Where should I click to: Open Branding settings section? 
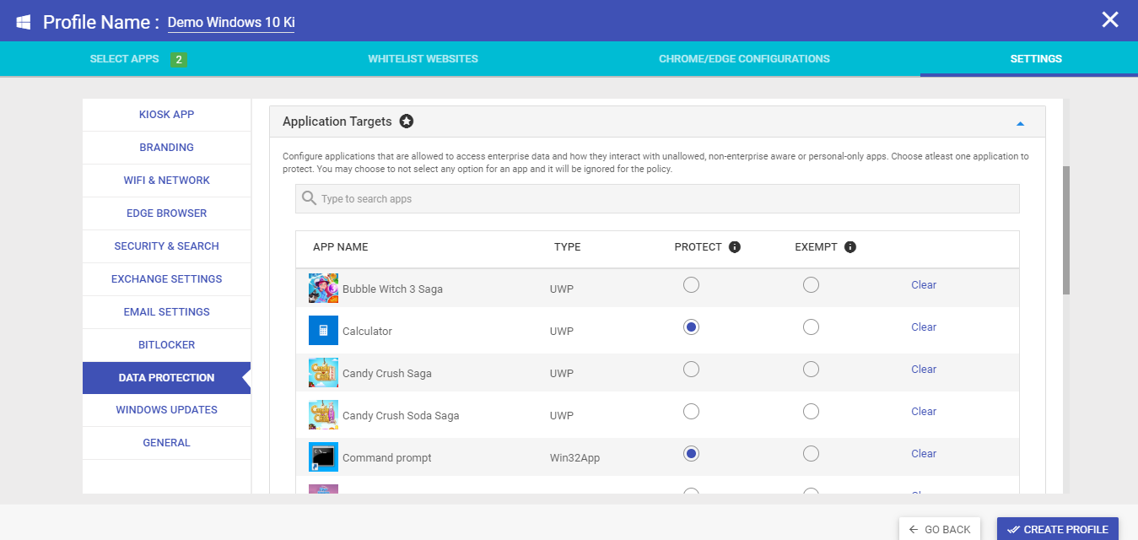(x=166, y=148)
